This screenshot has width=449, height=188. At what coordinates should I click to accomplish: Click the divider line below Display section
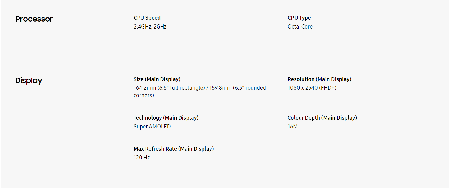(x=225, y=184)
